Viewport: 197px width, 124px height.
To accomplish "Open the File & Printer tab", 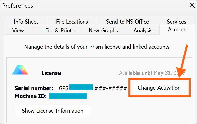I will point(61,31).
